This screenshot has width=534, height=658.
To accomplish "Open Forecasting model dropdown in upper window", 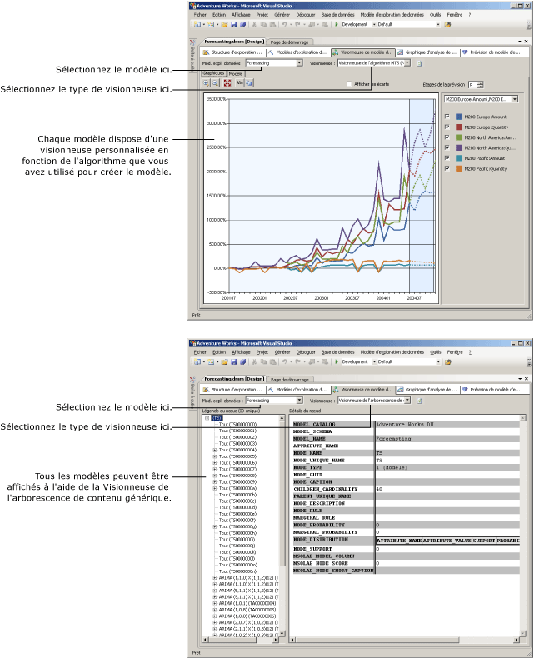I will coord(299,63).
